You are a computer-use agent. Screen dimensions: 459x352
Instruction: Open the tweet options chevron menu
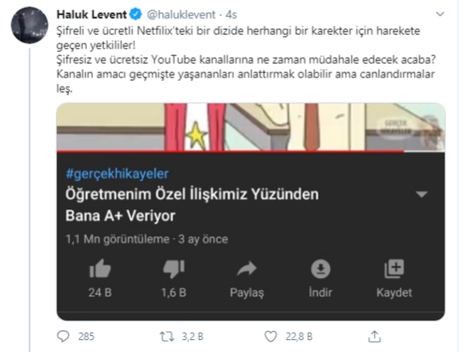coord(440,14)
